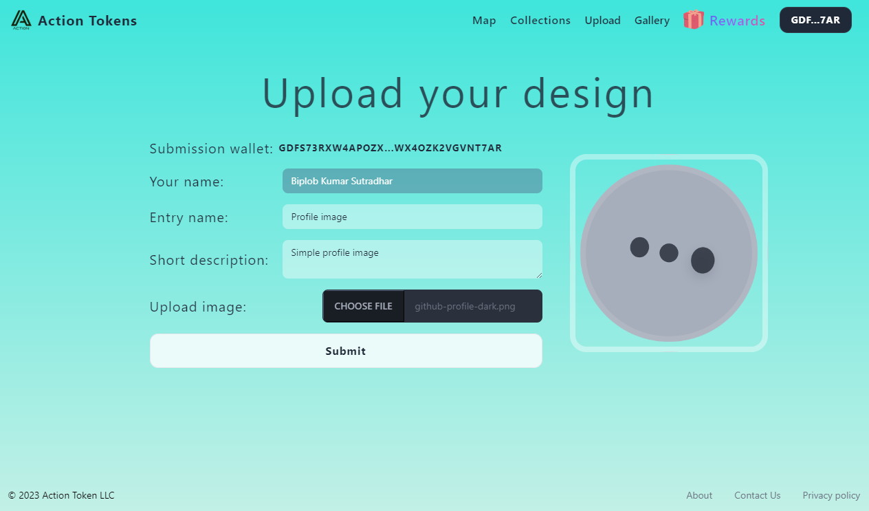The image size is (869, 511).
Task: Open the Map page
Action: 484,21
